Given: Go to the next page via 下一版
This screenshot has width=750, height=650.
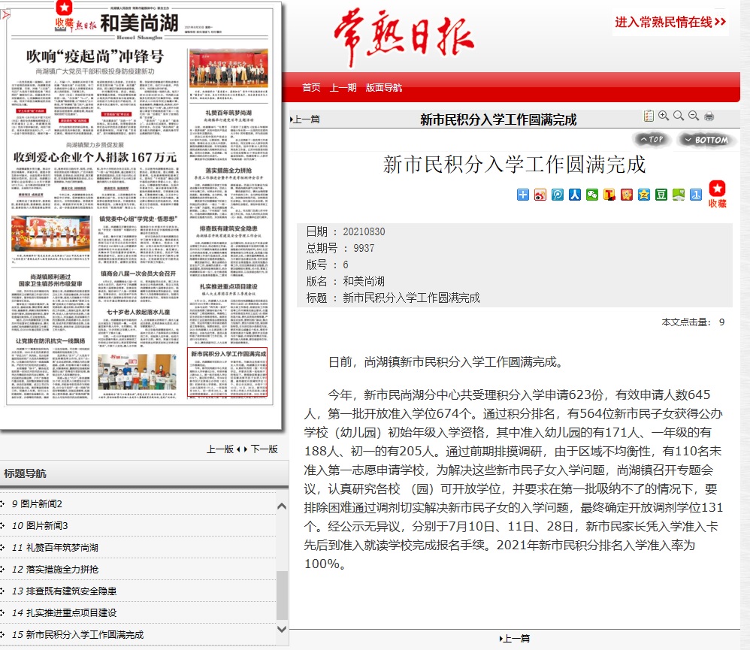Looking at the screenshot, I should 264,449.
